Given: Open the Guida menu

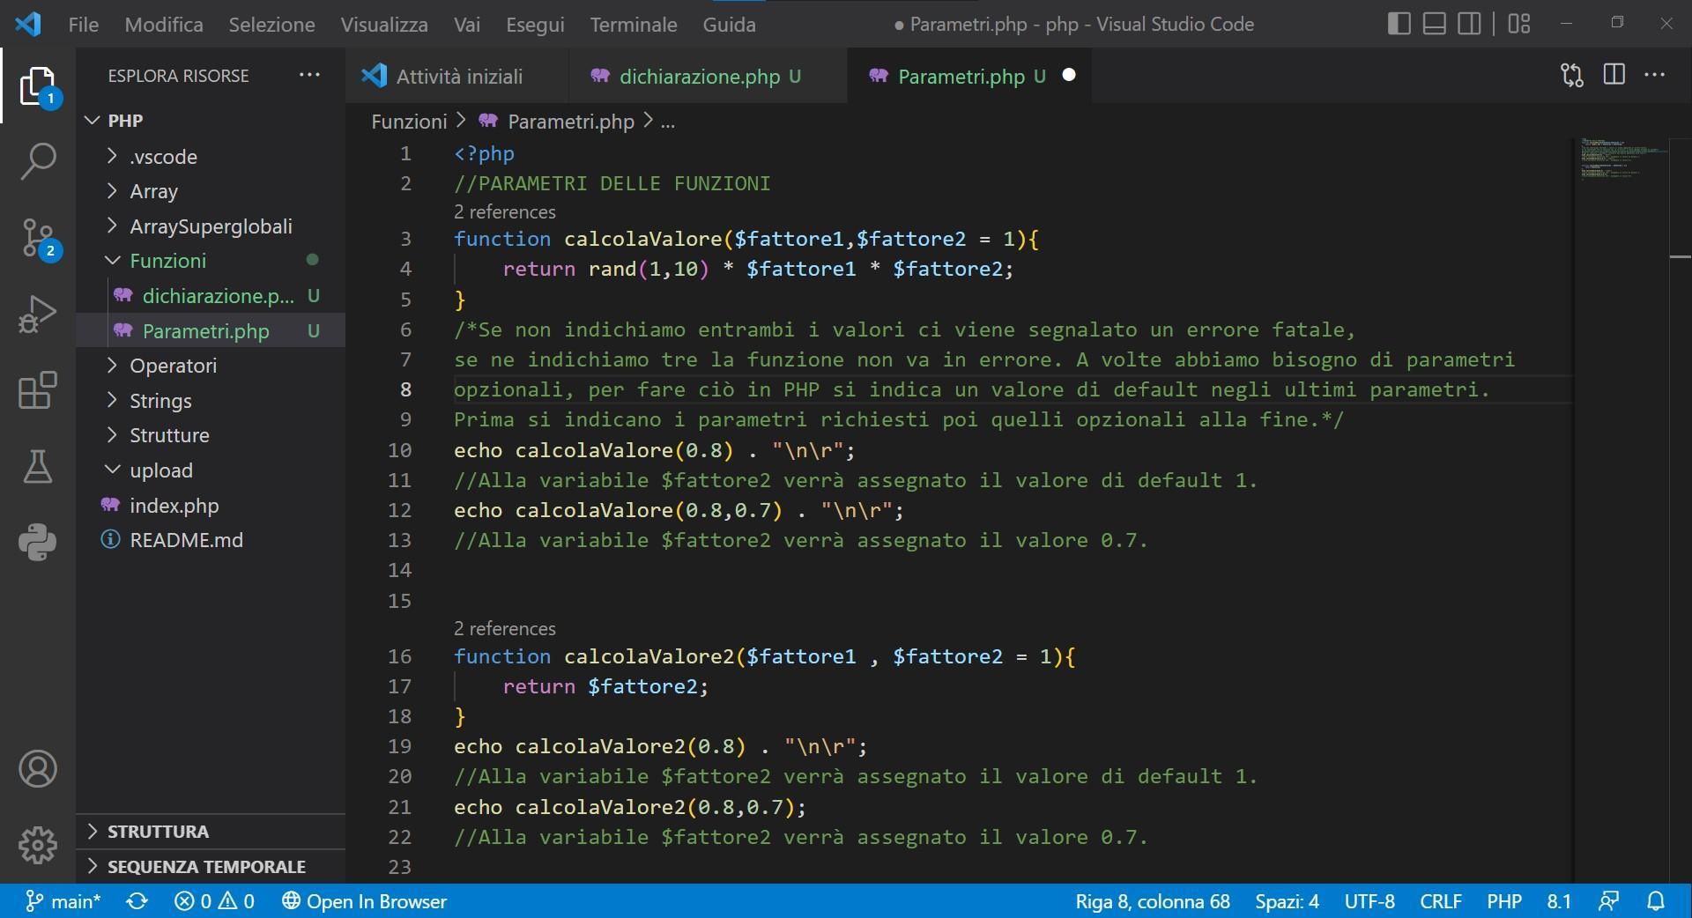Looking at the screenshot, I should pos(729,25).
